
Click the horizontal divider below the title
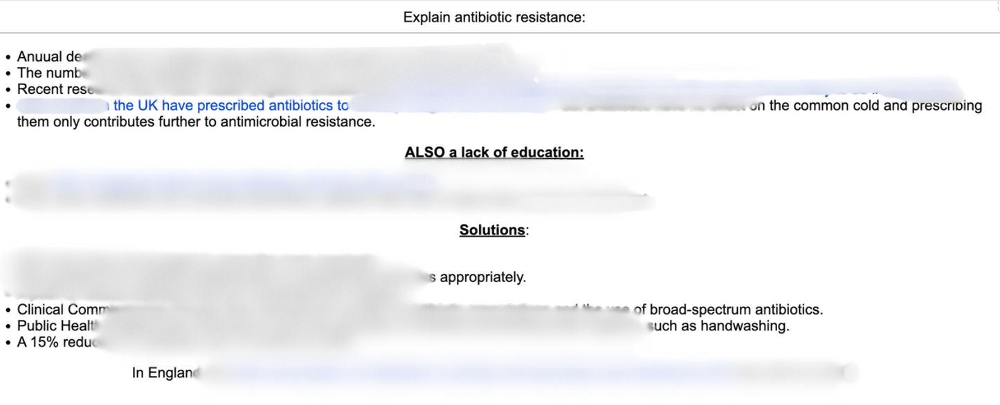pos(500,33)
